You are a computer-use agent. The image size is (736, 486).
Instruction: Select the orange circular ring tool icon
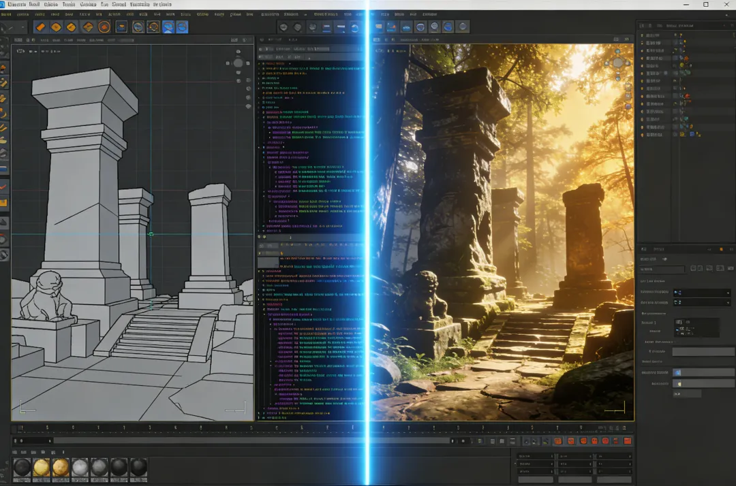pos(104,27)
